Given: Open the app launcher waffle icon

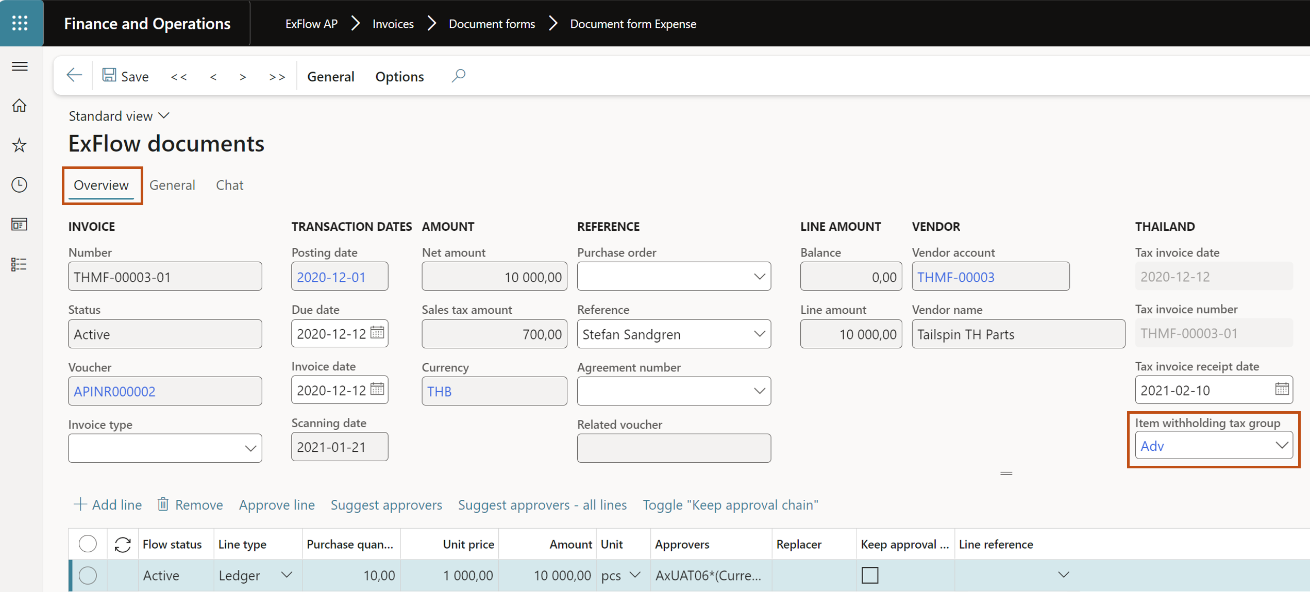Looking at the screenshot, I should click(x=20, y=23).
